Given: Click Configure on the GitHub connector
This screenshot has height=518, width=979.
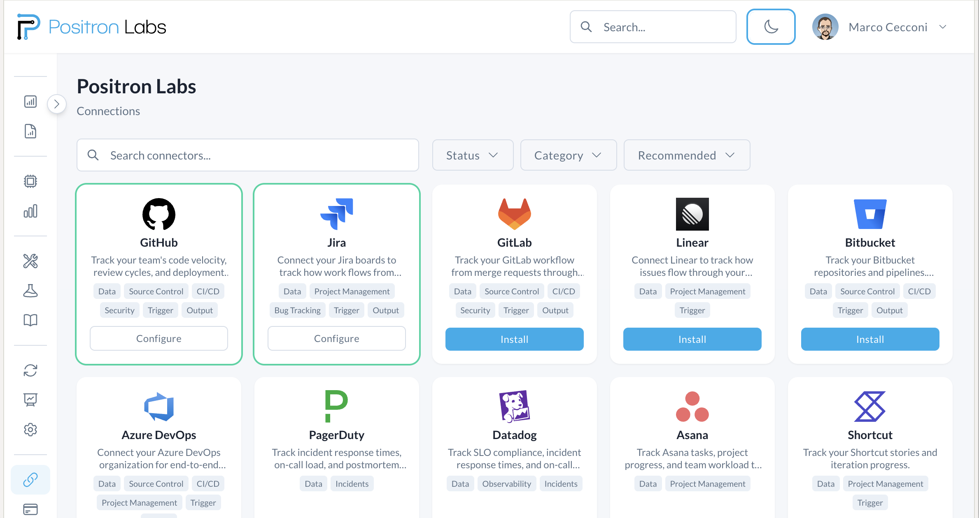Looking at the screenshot, I should pyautogui.click(x=159, y=338).
